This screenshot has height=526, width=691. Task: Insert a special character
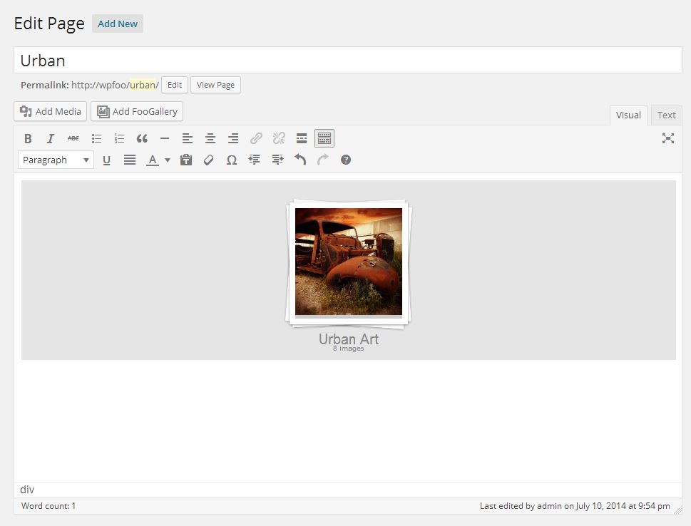click(x=231, y=160)
